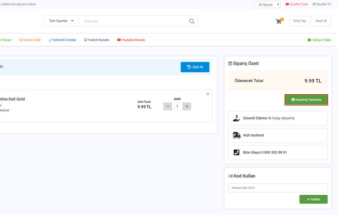Apply code with Kullan button
This screenshot has width=337, height=215.
[313, 199]
